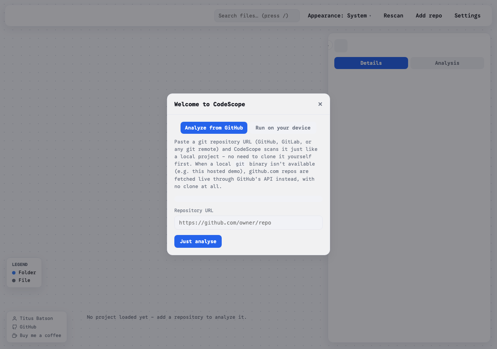Rescan the project from top bar
Screen dimensions: 497x349
point(393,16)
